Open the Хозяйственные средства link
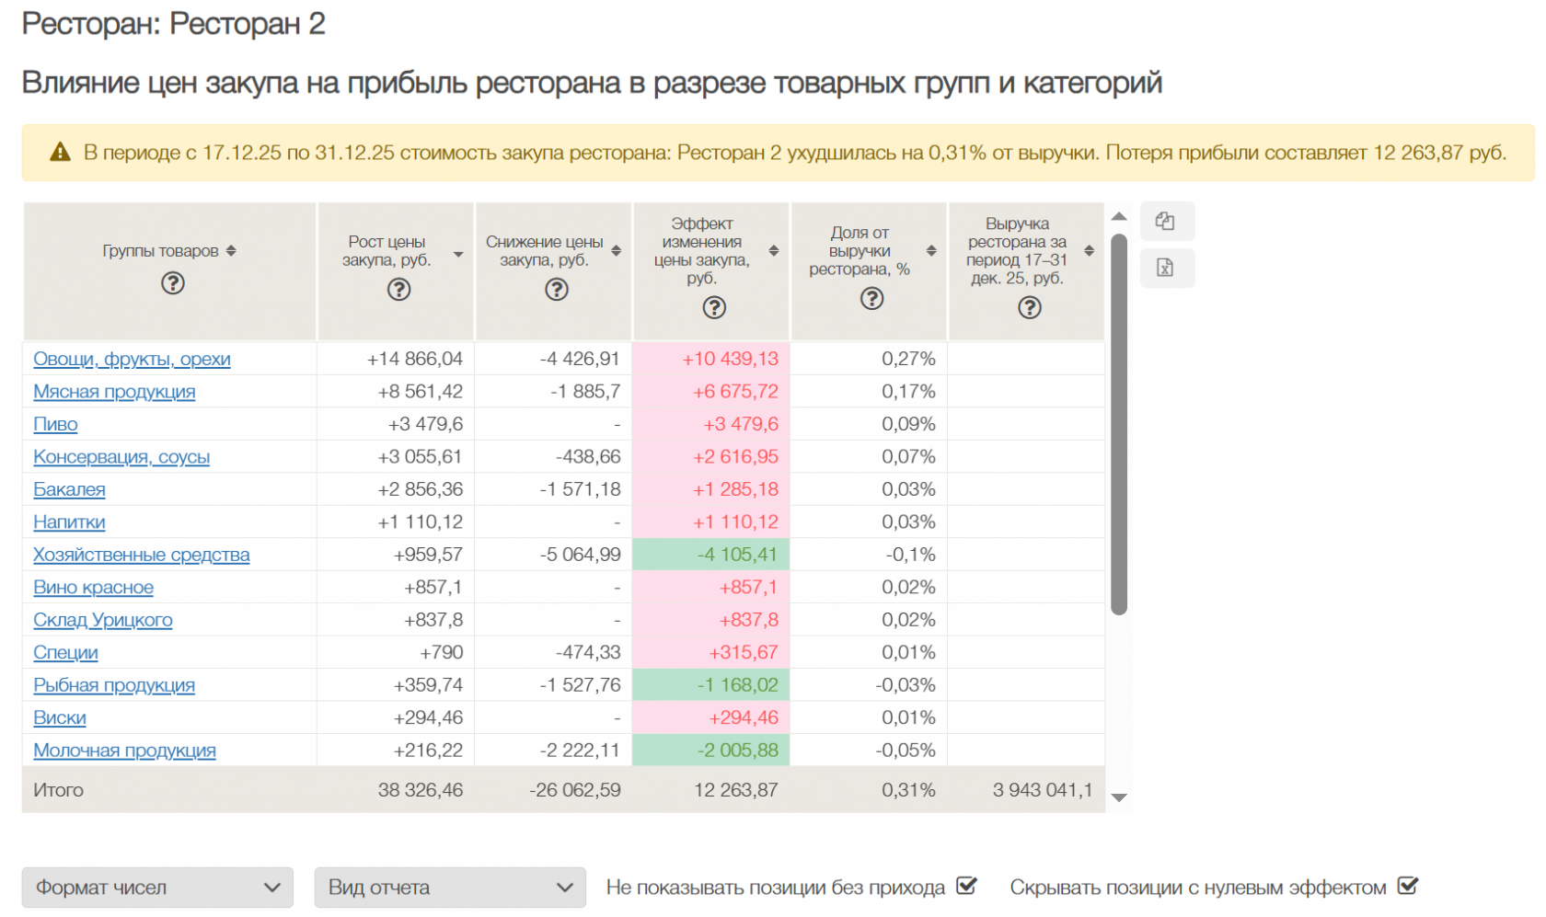This screenshot has width=1546, height=917. [141, 555]
